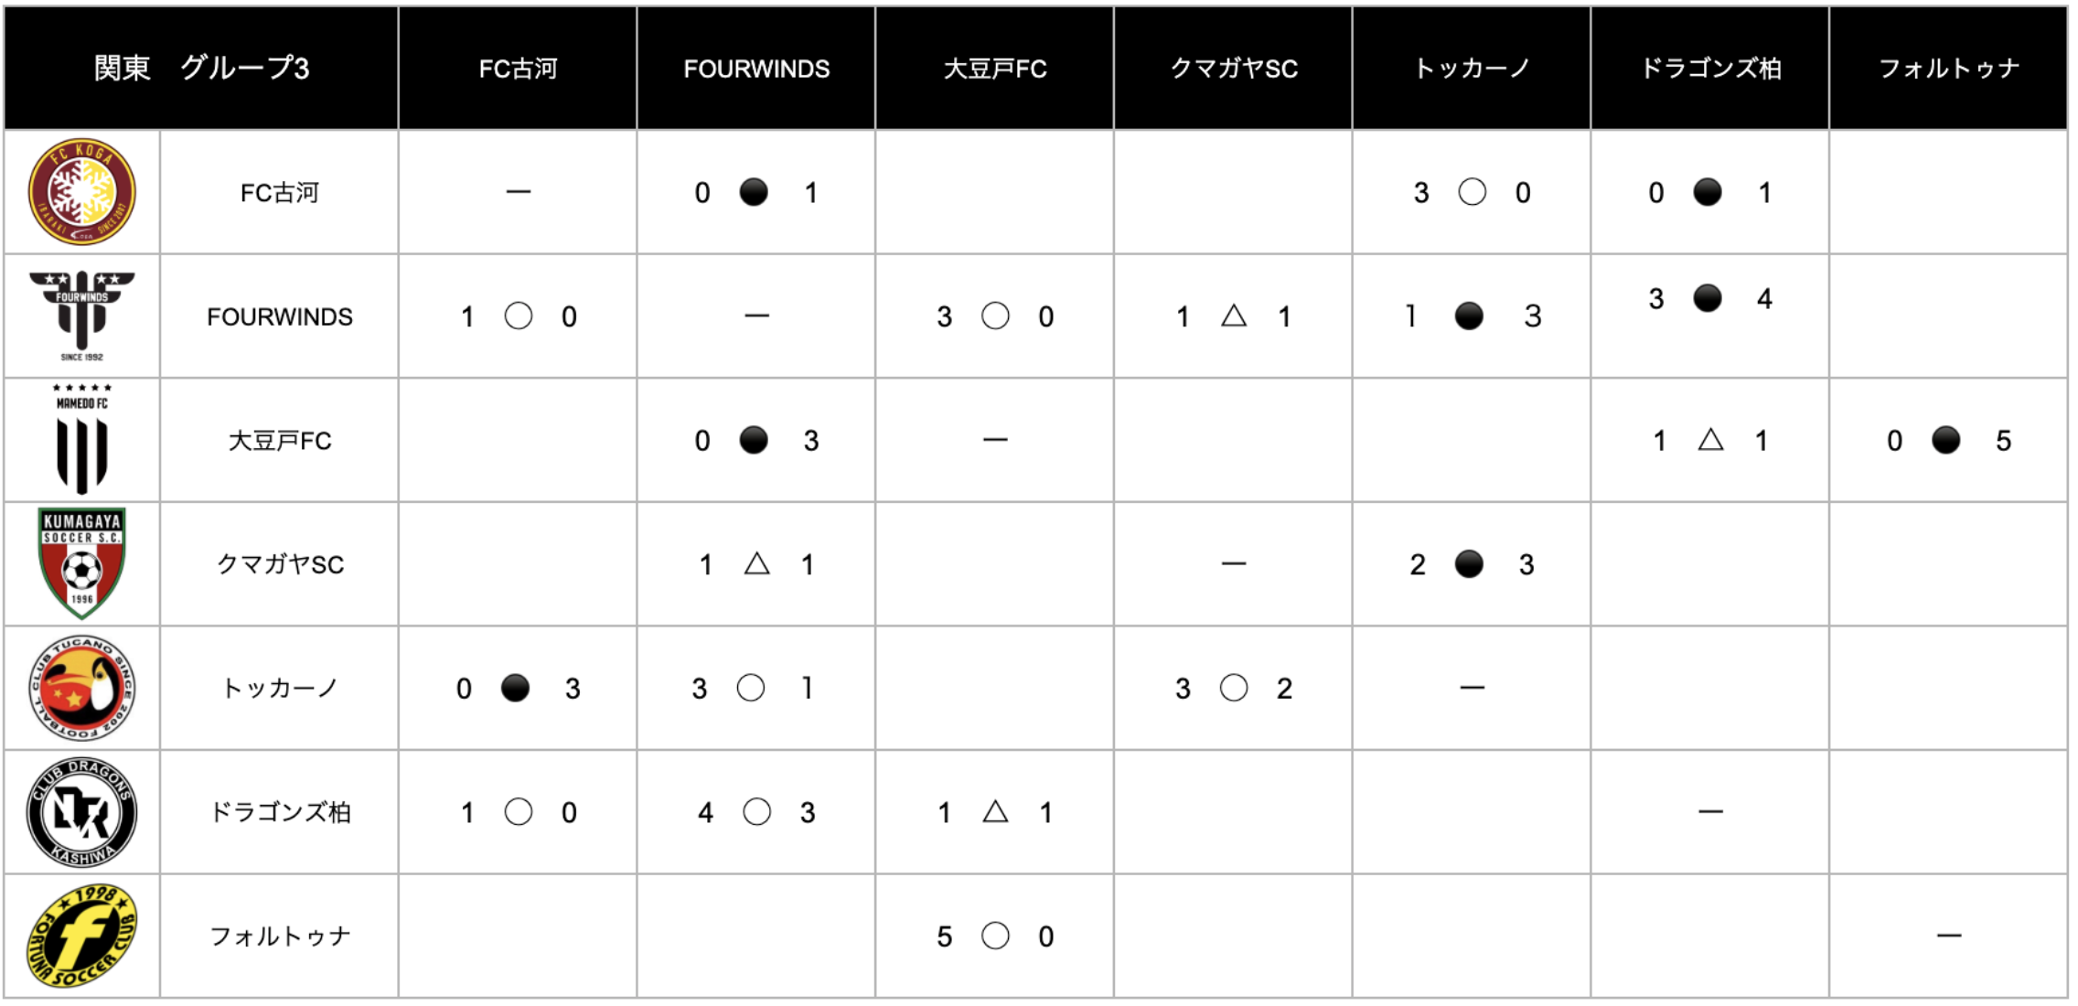Select the フォルトゥナ column header

click(1948, 68)
